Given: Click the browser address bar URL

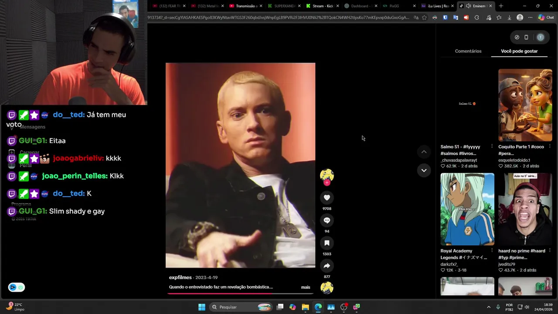Looking at the screenshot, I should 278,17.
